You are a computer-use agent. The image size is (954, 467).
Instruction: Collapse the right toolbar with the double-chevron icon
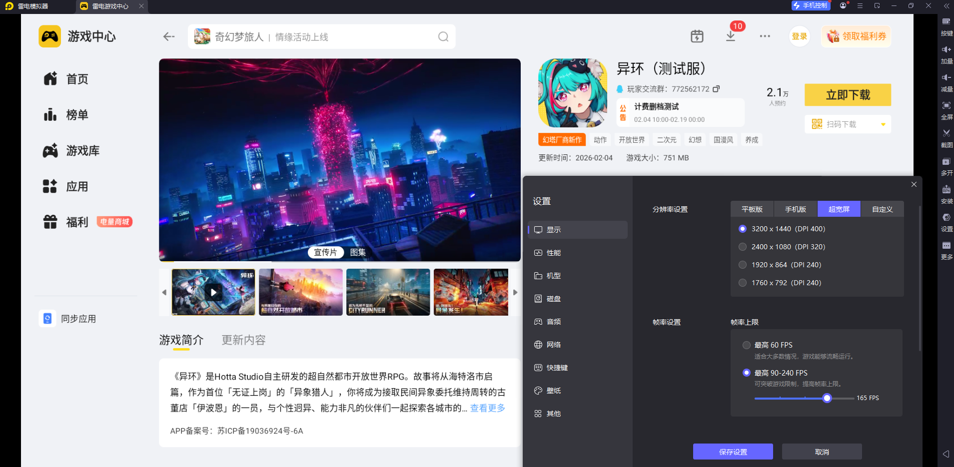tap(947, 6)
